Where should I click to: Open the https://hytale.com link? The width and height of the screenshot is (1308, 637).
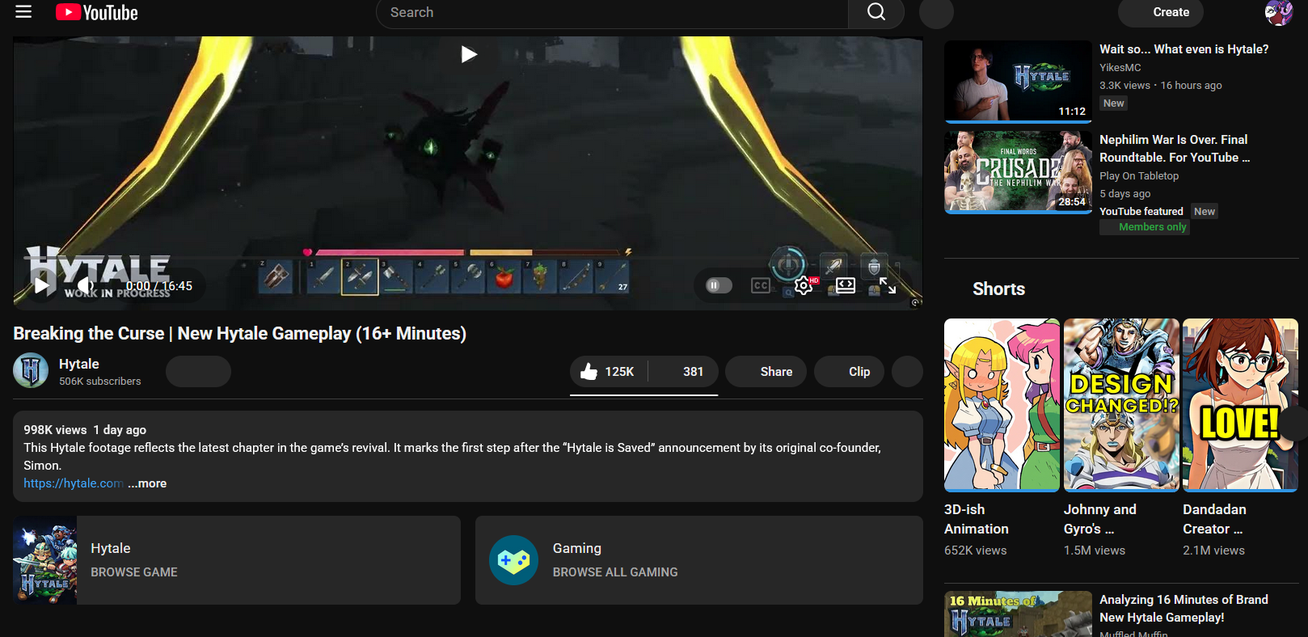[74, 483]
